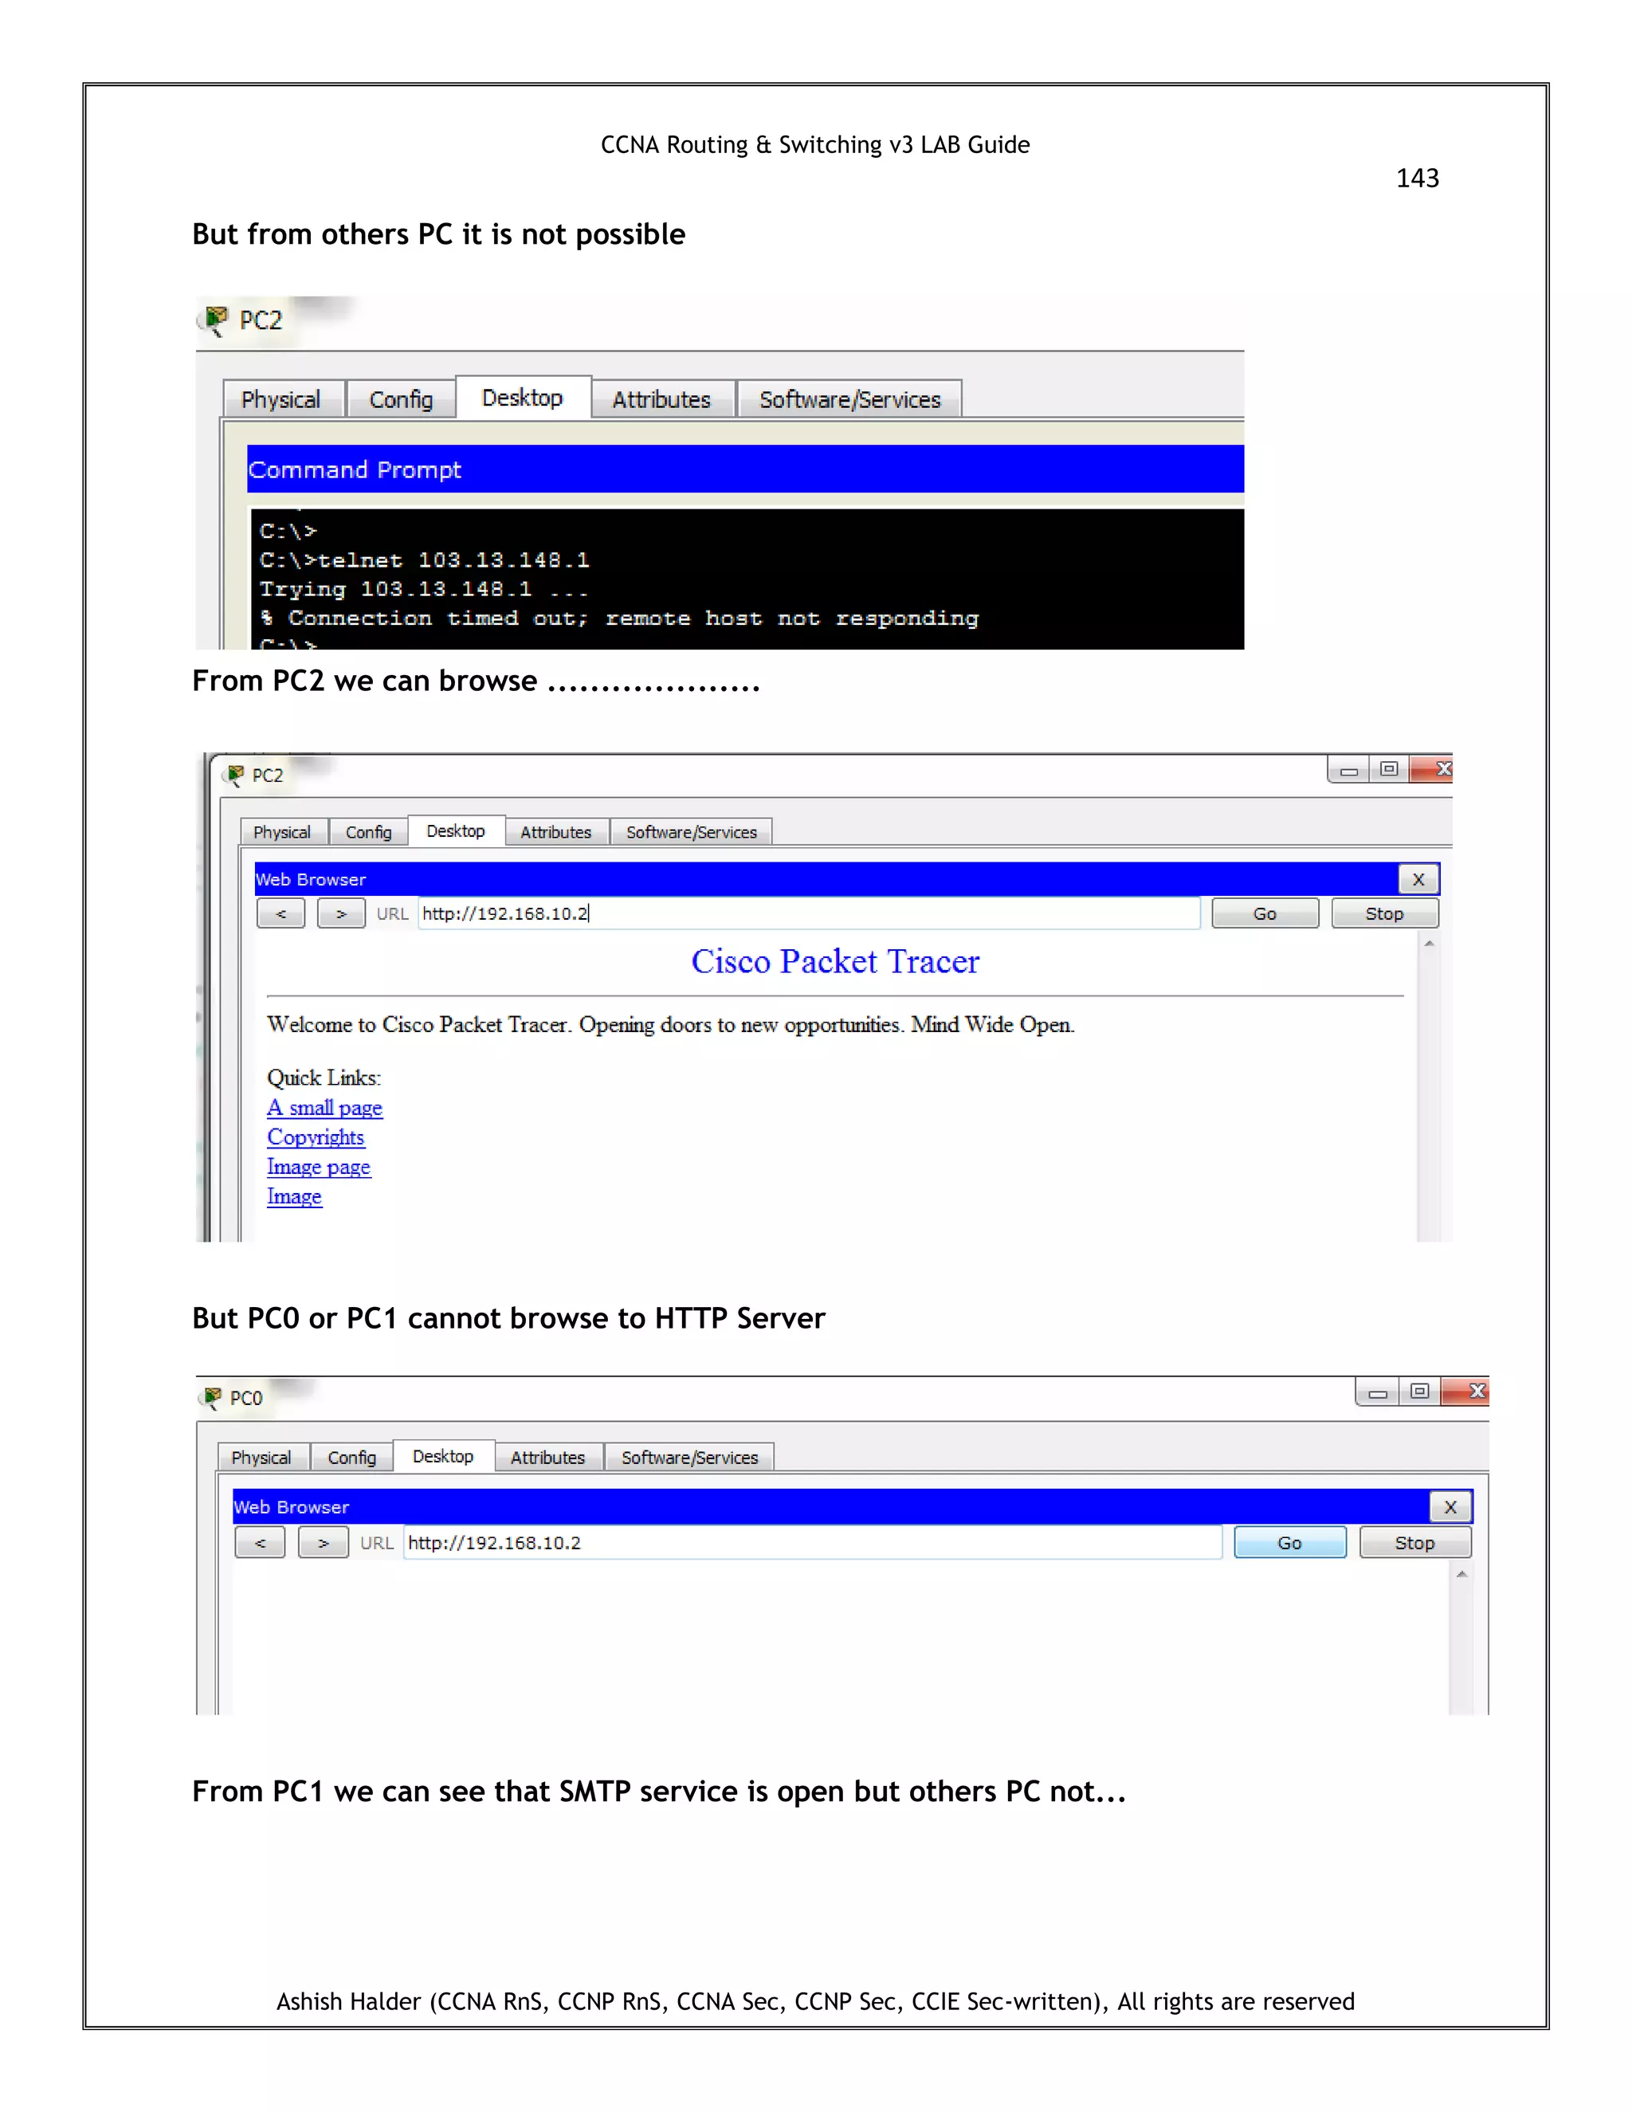The image size is (1632, 2112).
Task: Open Config tab in PC2 web browser window
Action: point(368,831)
